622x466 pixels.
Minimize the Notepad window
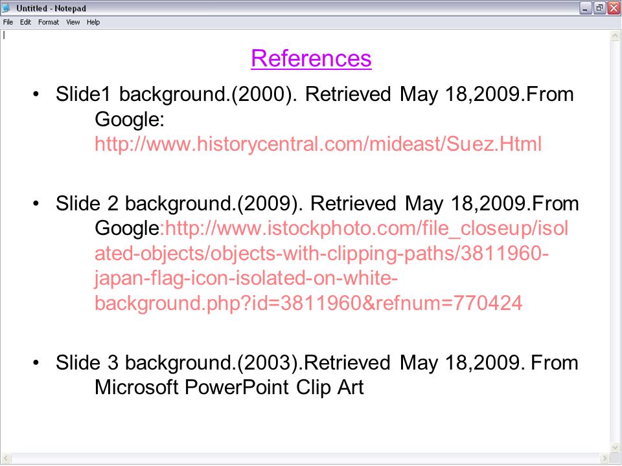[586, 8]
